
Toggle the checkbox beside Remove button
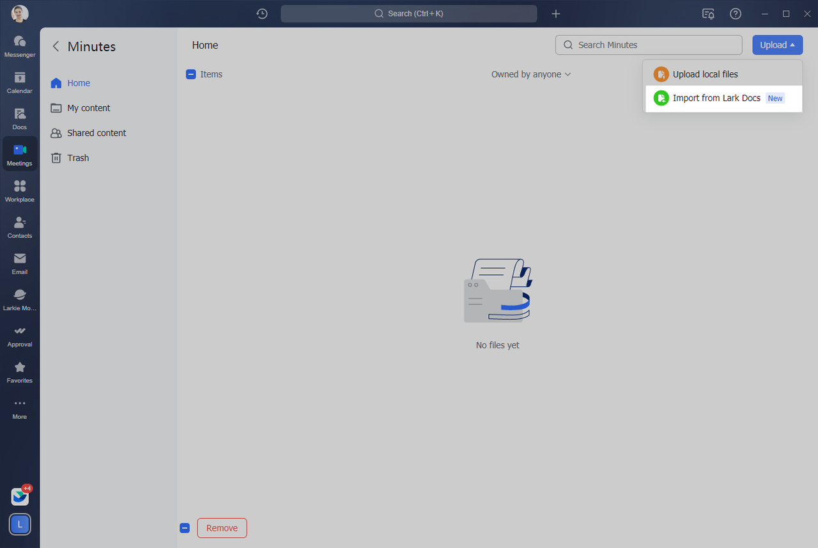tap(185, 528)
